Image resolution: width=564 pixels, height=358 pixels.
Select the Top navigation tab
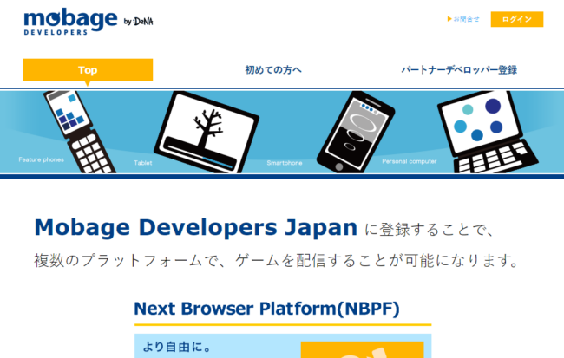[88, 70]
